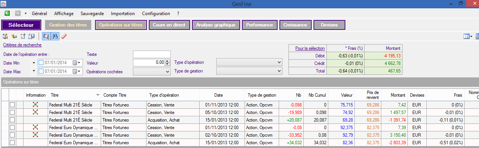The width and height of the screenshot is (479, 148).
Task: Open the Affichage menu
Action: coord(64,13)
